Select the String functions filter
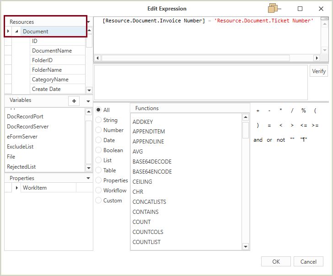 point(98,120)
